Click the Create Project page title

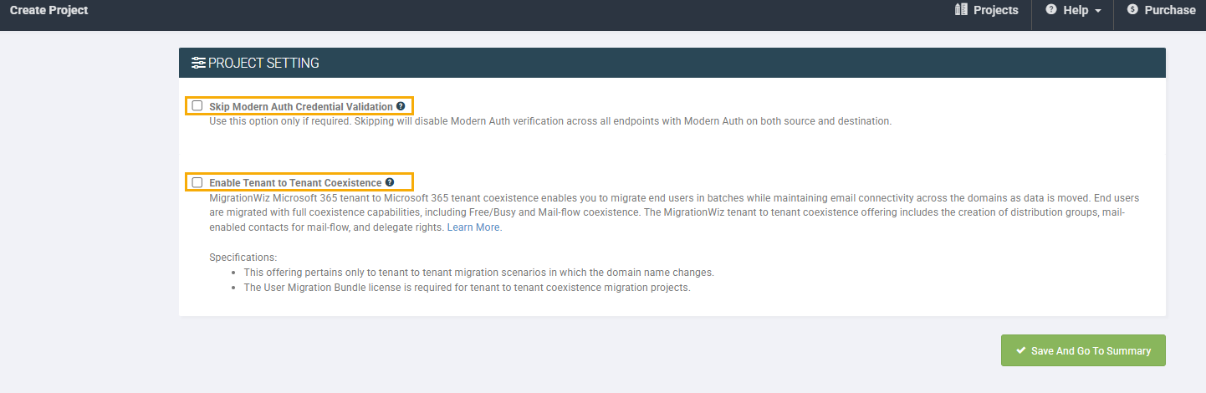pyautogui.click(x=49, y=10)
